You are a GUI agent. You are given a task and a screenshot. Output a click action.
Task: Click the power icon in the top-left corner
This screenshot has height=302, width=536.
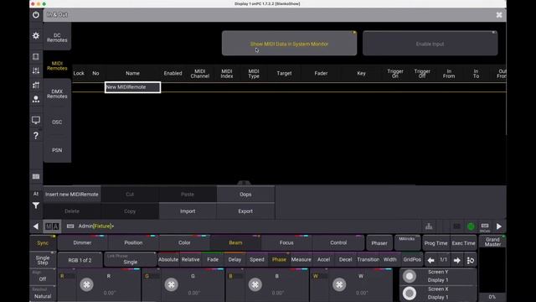(x=36, y=15)
